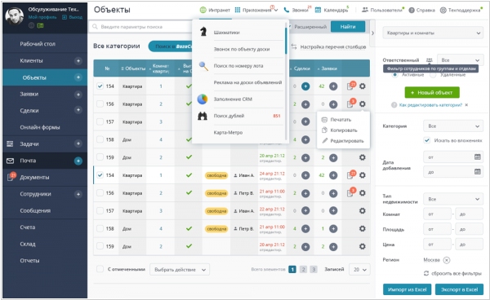This screenshot has height=300, width=490.
Task: Toggle the Искать во вложениях checkbox
Action: [x=427, y=140]
